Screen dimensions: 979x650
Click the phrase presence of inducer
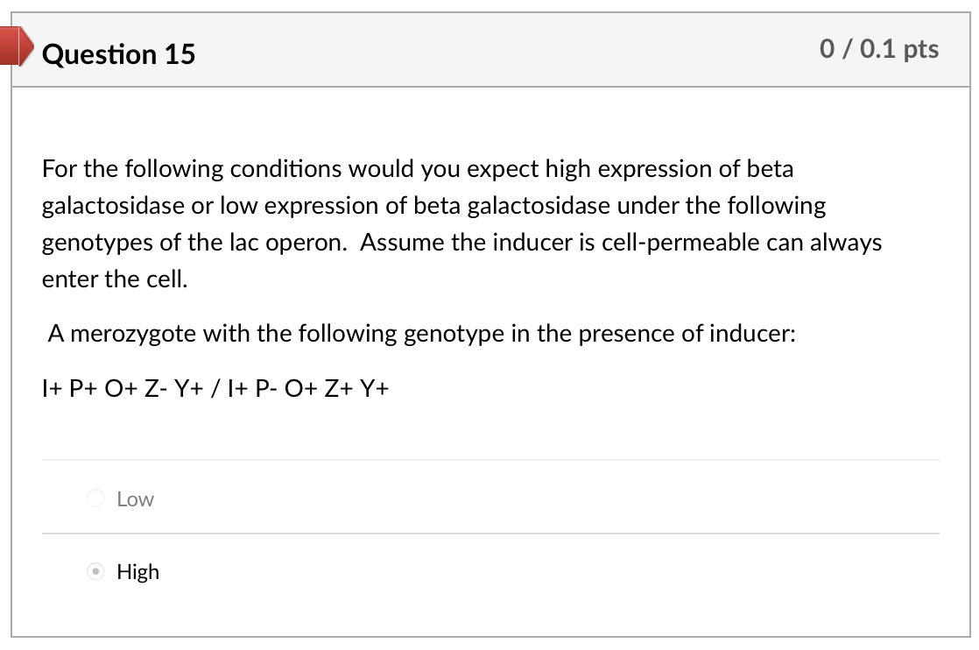click(x=687, y=334)
